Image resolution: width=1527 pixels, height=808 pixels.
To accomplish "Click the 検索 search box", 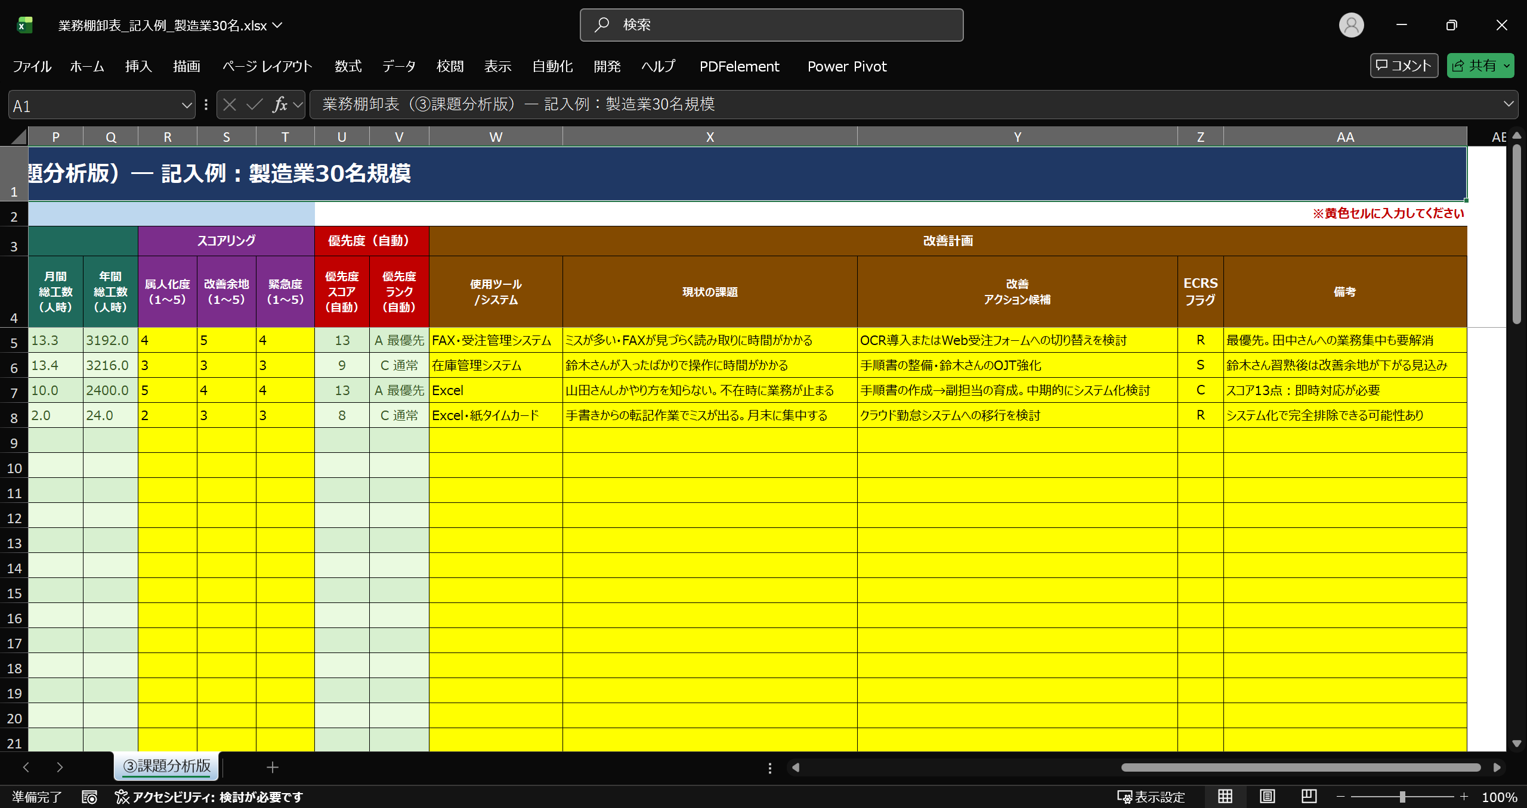I will (771, 25).
